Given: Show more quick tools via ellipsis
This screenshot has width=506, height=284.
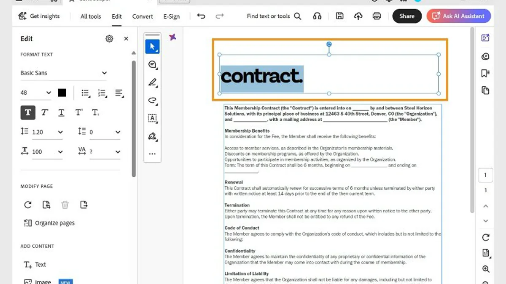Looking at the screenshot, I should 152,154.
